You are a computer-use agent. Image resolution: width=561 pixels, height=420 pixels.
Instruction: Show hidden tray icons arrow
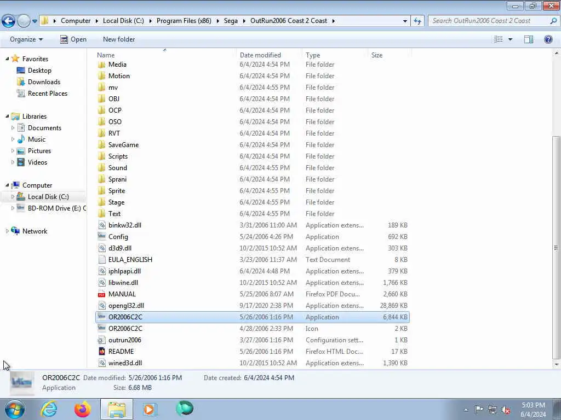point(466,410)
